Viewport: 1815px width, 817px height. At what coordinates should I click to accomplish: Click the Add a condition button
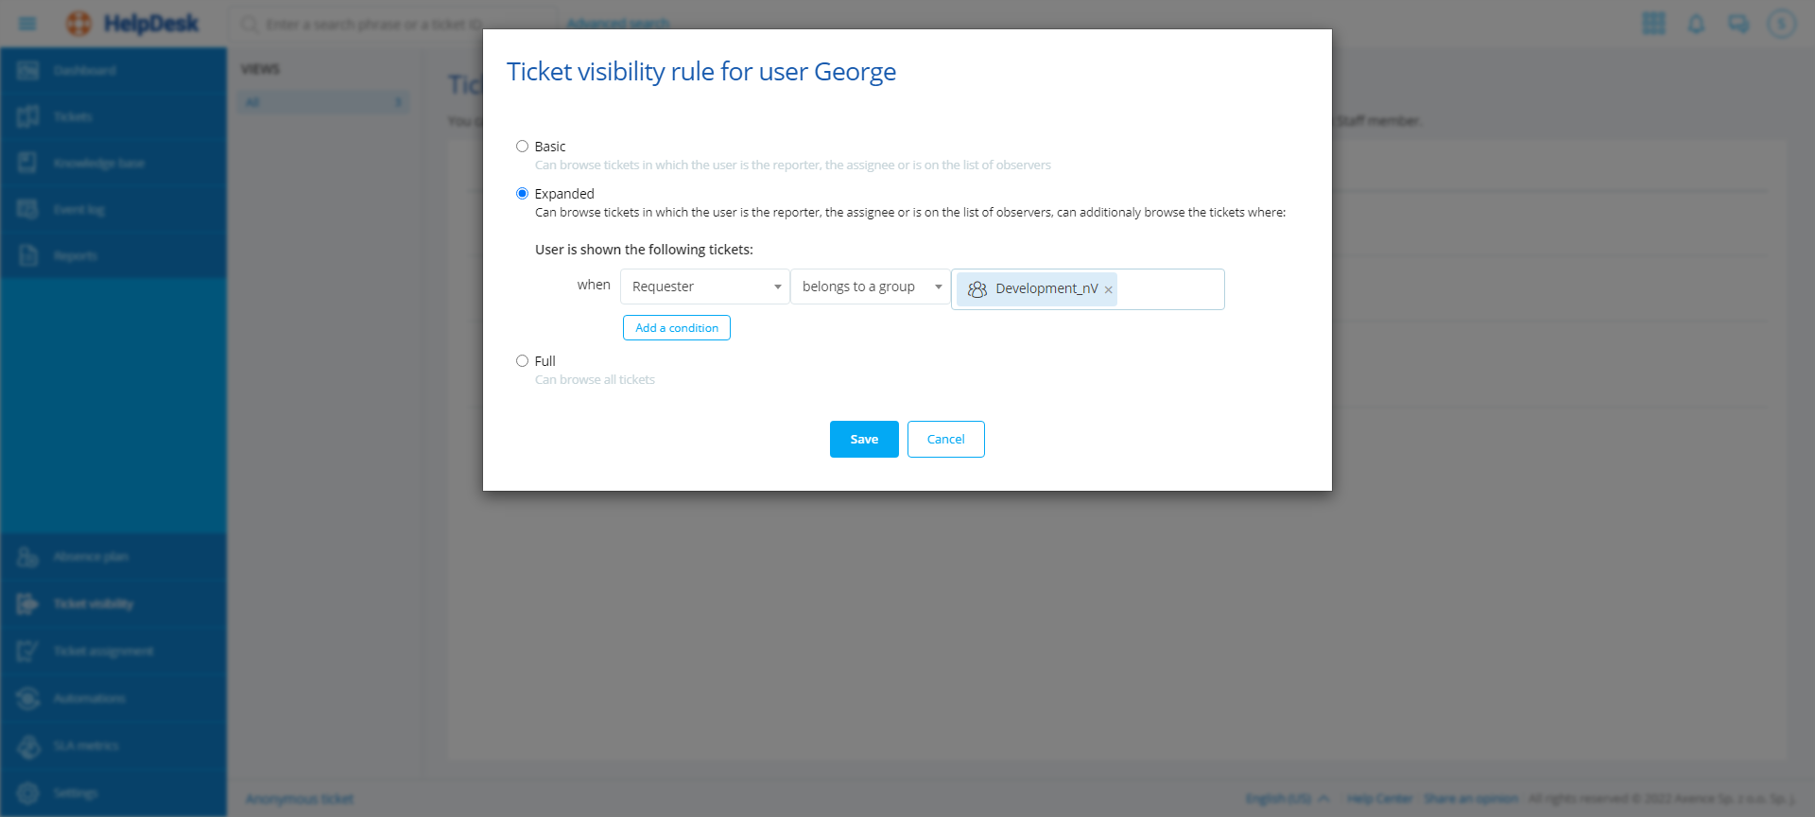[676, 328]
